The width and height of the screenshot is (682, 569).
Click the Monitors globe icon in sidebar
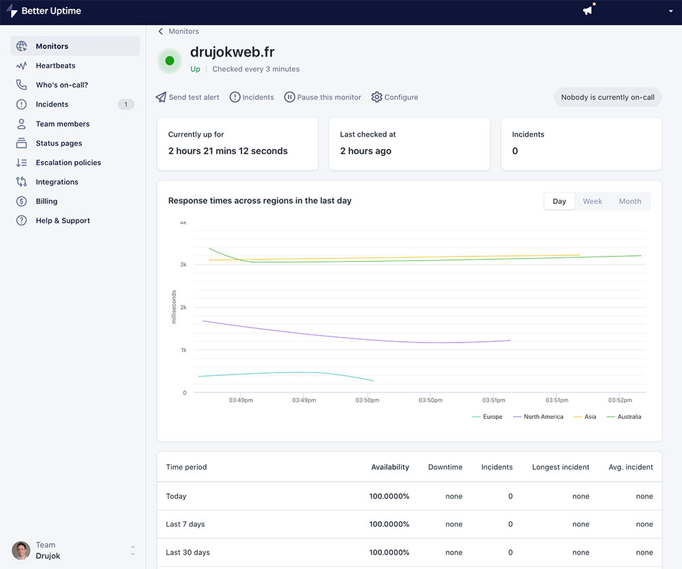coord(21,46)
